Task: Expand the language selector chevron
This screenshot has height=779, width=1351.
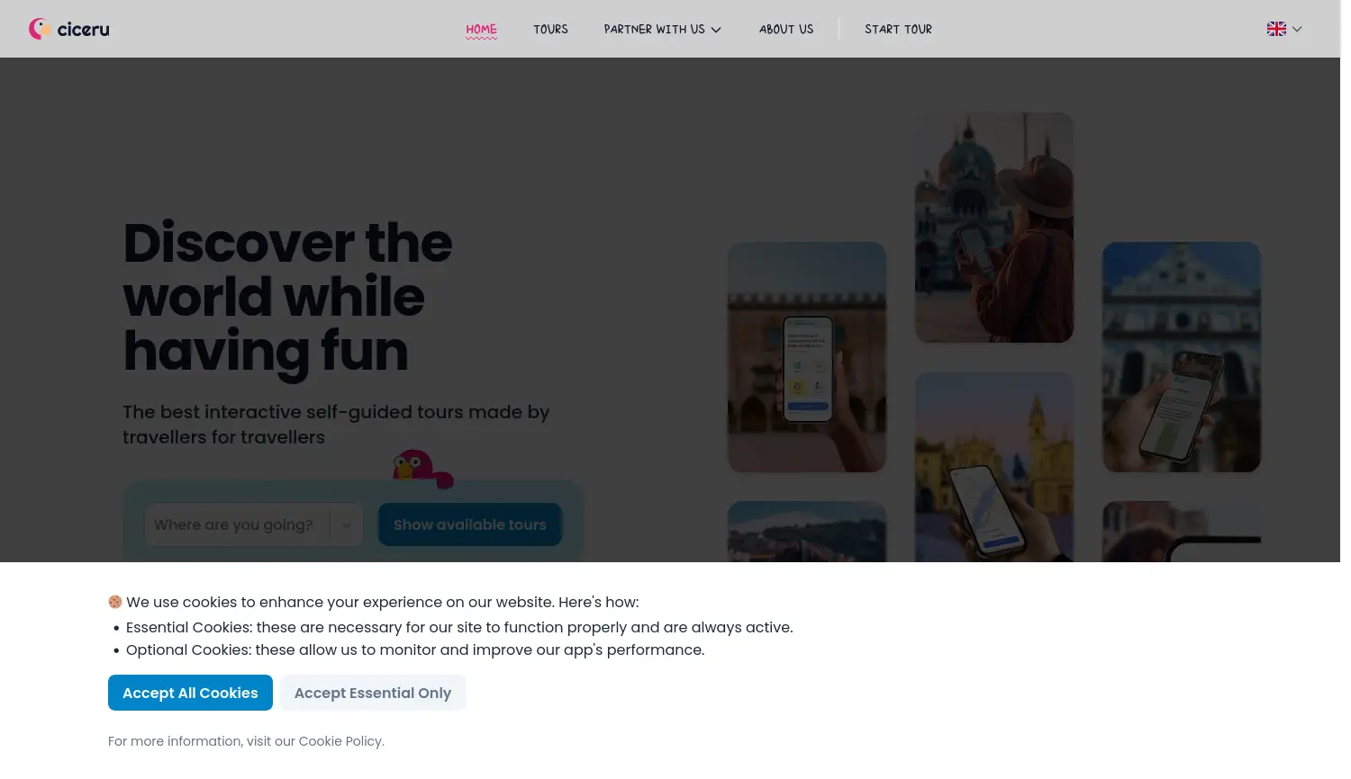Action: pyautogui.click(x=1297, y=29)
